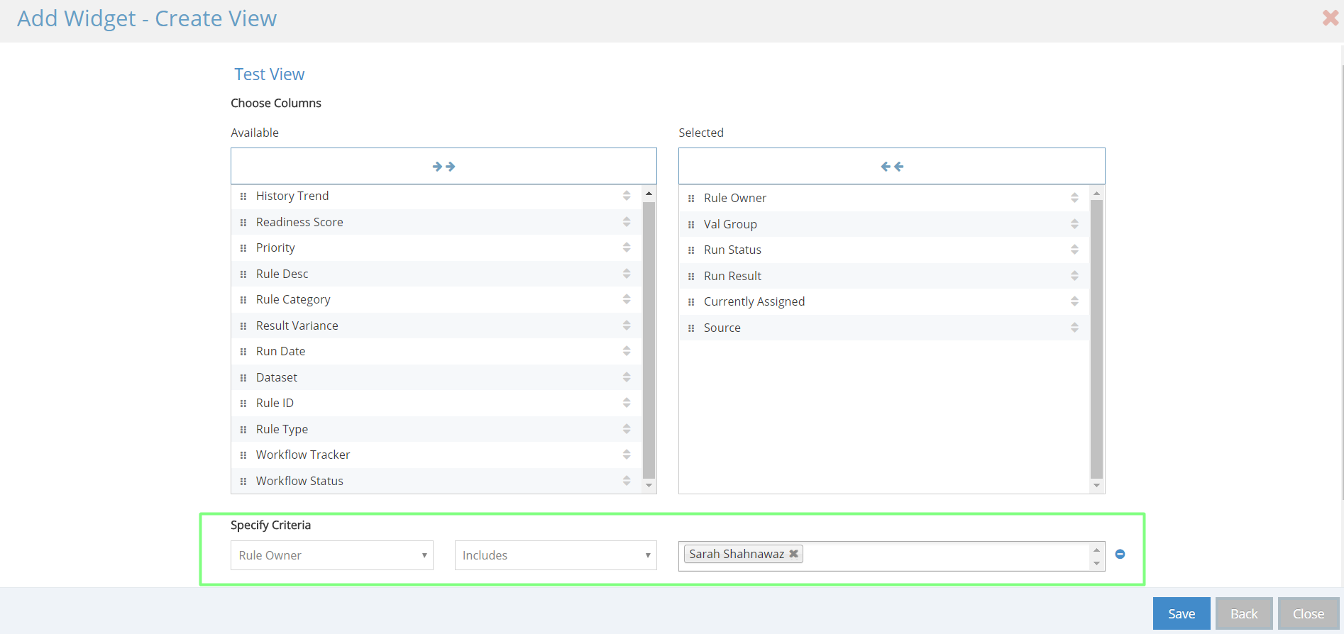This screenshot has width=1344, height=634.
Task: Click drag handle icon beside Currently Assigned
Action: (691, 302)
